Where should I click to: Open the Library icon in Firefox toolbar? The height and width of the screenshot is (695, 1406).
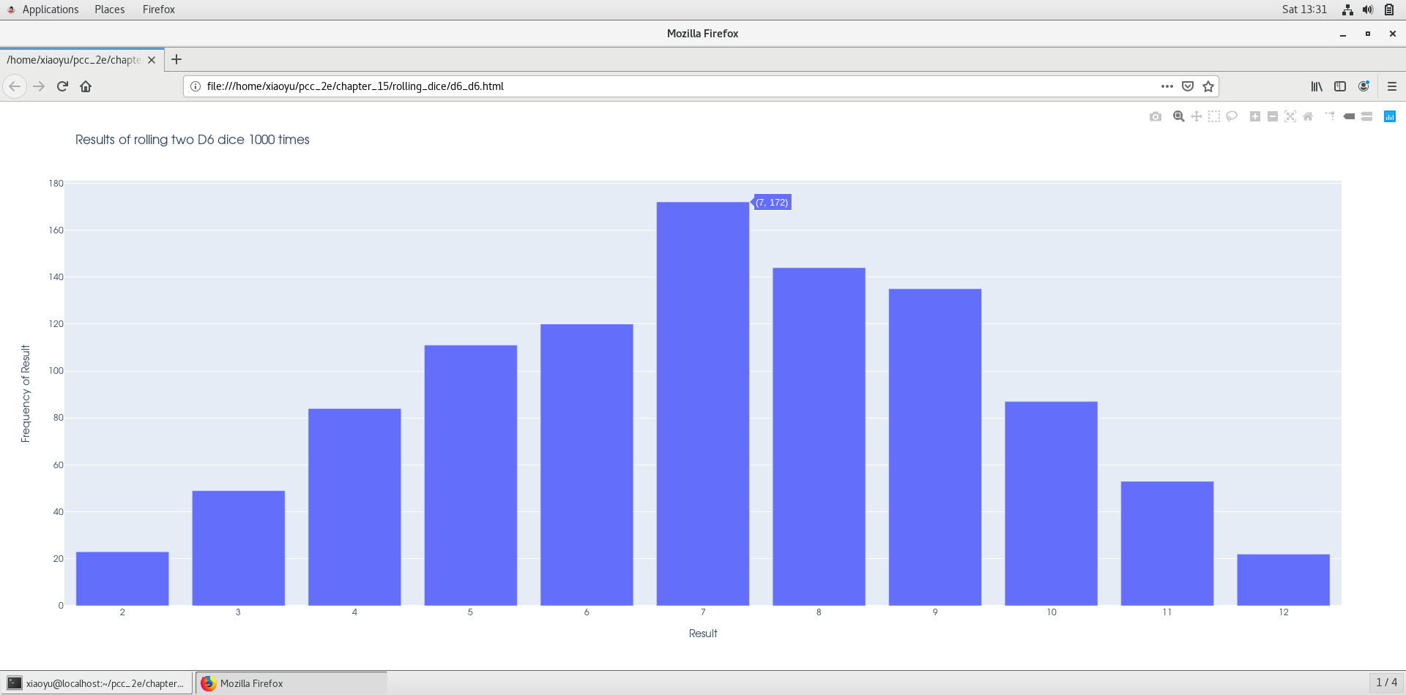(x=1317, y=86)
